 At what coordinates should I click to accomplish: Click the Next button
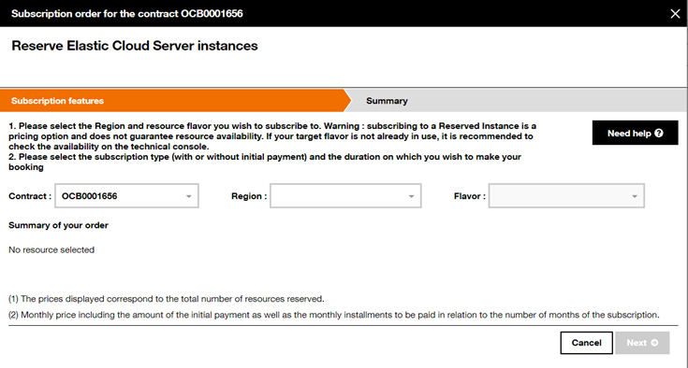tap(642, 343)
